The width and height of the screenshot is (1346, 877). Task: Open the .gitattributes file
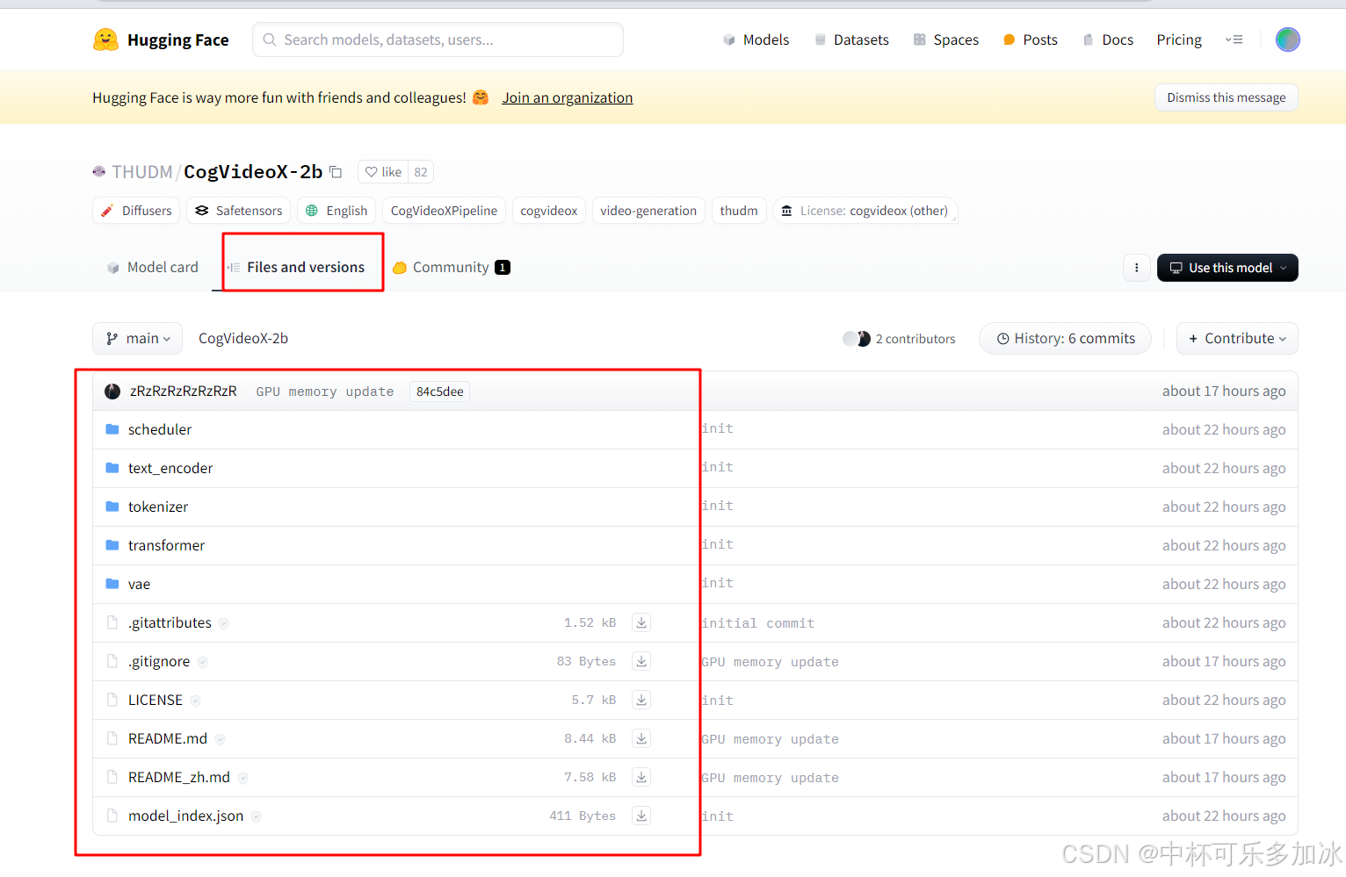pos(170,622)
